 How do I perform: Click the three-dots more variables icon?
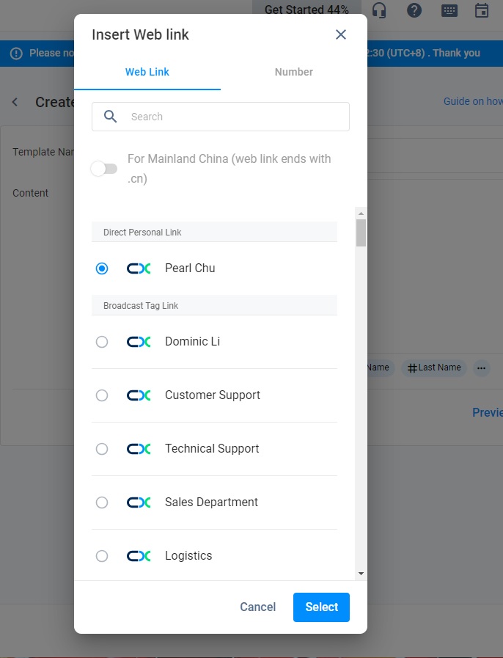pyautogui.click(x=481, y=368)
